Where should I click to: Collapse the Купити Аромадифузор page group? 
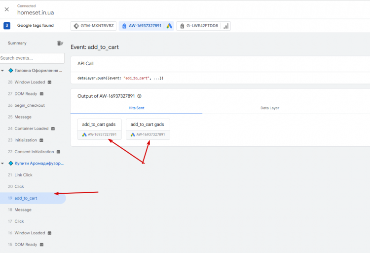[2, 164]
